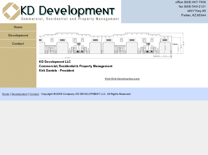The width and height of the screenshot is (208, 155).
Task: Select the office (928) 667-7306 text
Action: click(x=191, y=2)
